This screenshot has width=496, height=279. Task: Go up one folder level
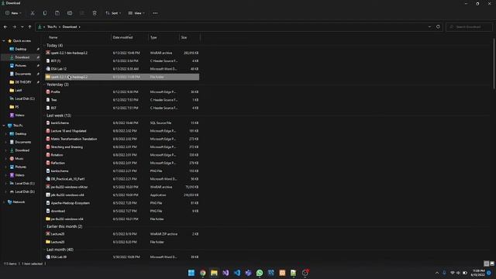(x=29, y=27)
